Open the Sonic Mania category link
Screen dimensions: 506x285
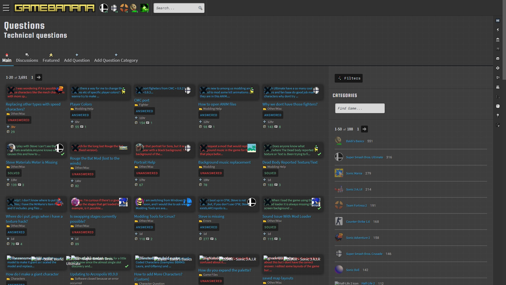(x=354, y=173)
